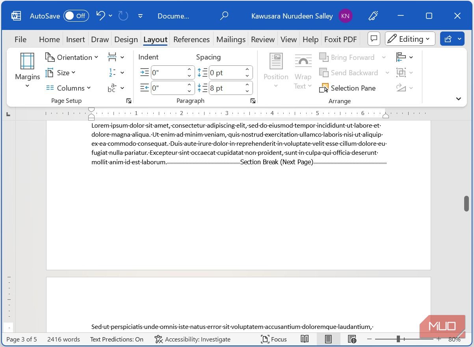Toggle the AutoSave switch
This screenshot has width=474, height=347.
[76, 16]
